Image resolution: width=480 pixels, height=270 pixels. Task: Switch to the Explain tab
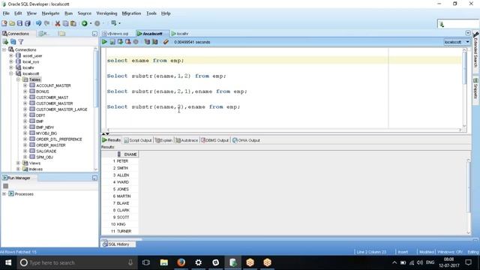coord(163,140)
